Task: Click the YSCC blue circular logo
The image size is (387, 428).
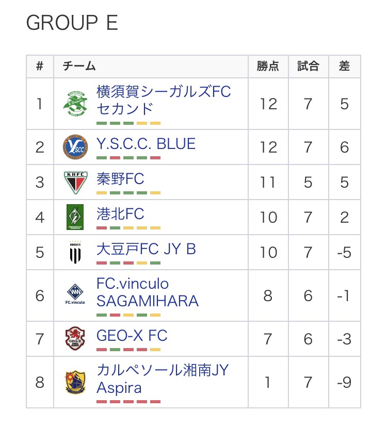Action: pos(75,147)
